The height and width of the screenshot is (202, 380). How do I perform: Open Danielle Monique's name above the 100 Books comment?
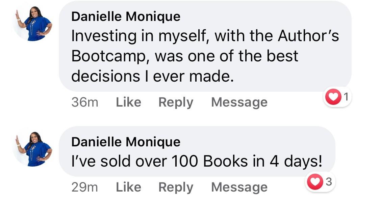coord(126,142)
